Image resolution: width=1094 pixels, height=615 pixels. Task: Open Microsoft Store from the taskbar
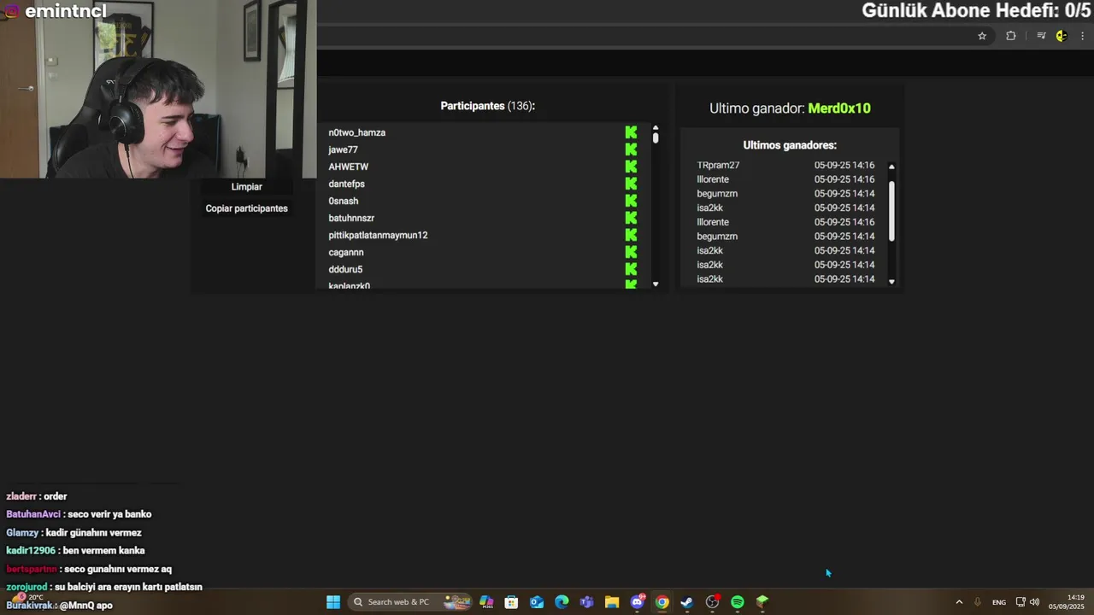pyautogui.click(x=511, y=602)
